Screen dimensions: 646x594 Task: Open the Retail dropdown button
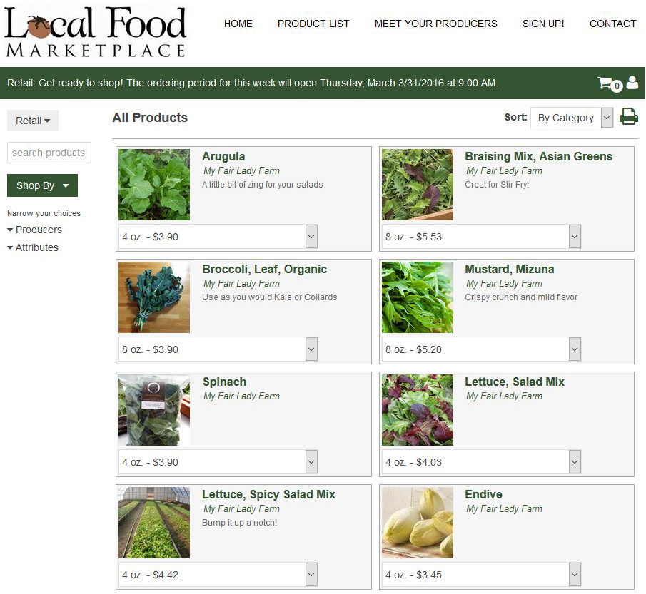coord(33,121)
